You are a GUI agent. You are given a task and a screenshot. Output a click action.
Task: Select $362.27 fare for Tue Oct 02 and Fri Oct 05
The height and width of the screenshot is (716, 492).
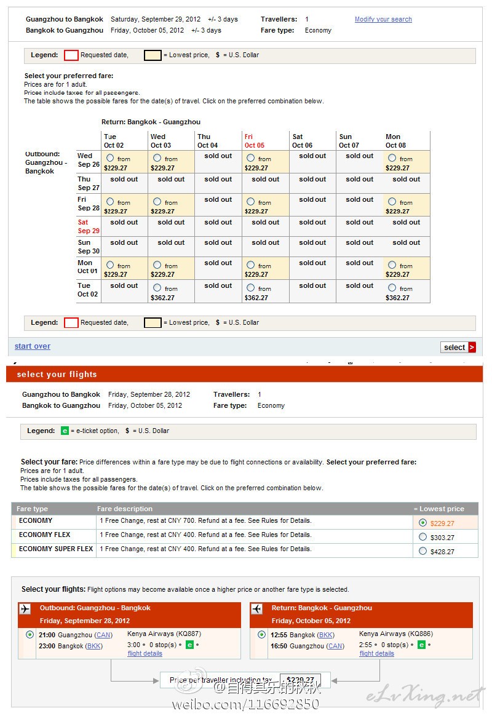[x=250, y=288]
